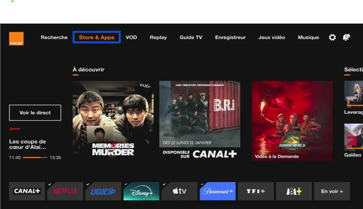Open the Orange logo home icon
The image size is (363, 209).
click(16, 39)
